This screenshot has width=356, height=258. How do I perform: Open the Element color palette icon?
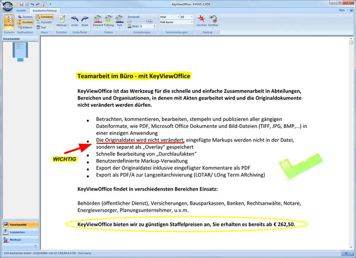click(97, 19)
